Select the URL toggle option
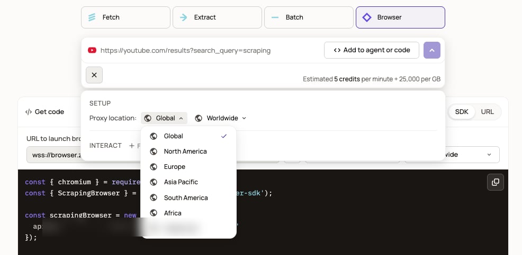The width and height of the screenshot is (522, 255). [x=488, y=112]
